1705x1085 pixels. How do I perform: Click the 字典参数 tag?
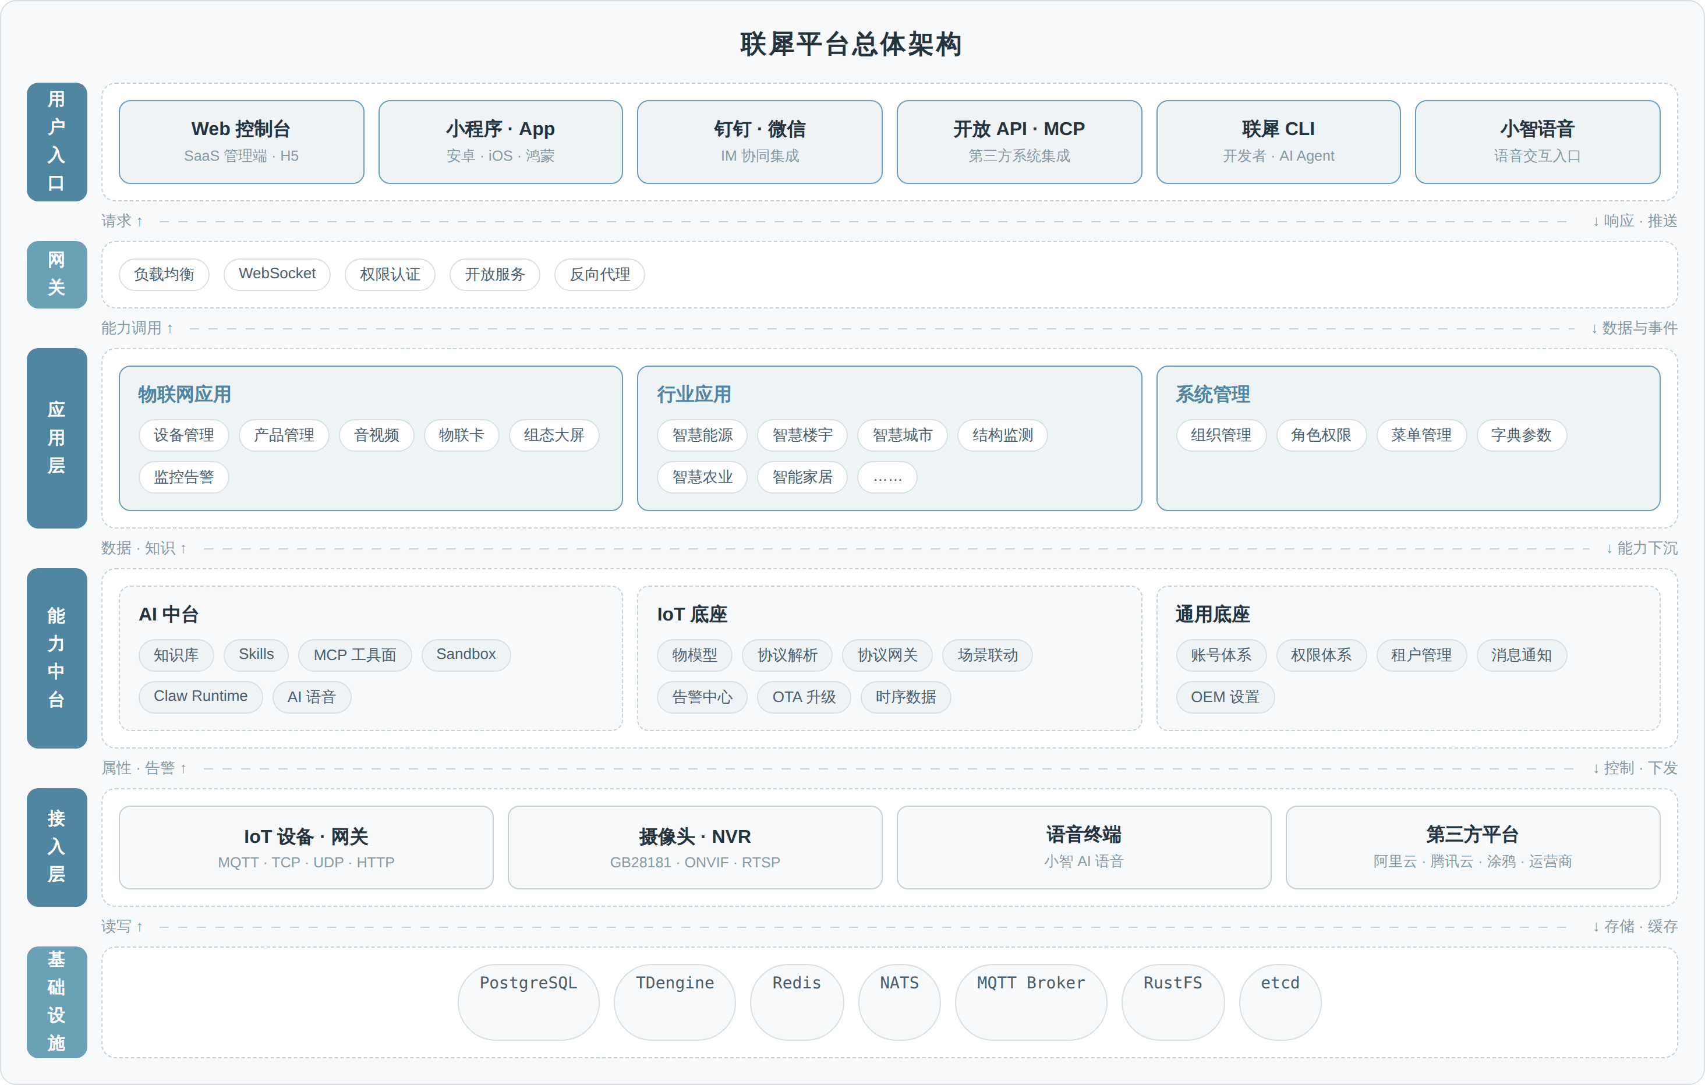click(x=1522, y=435)
